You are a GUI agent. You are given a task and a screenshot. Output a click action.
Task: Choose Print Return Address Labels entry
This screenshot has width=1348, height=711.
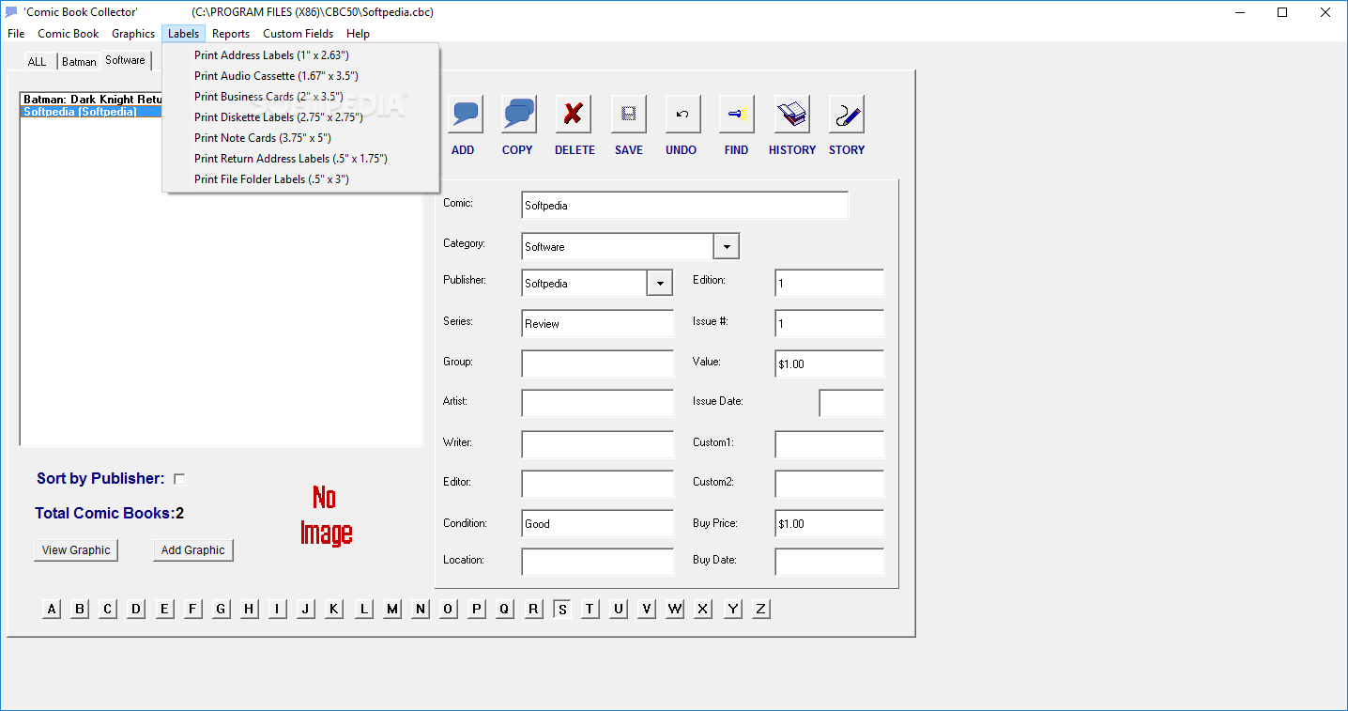(300, 159)
